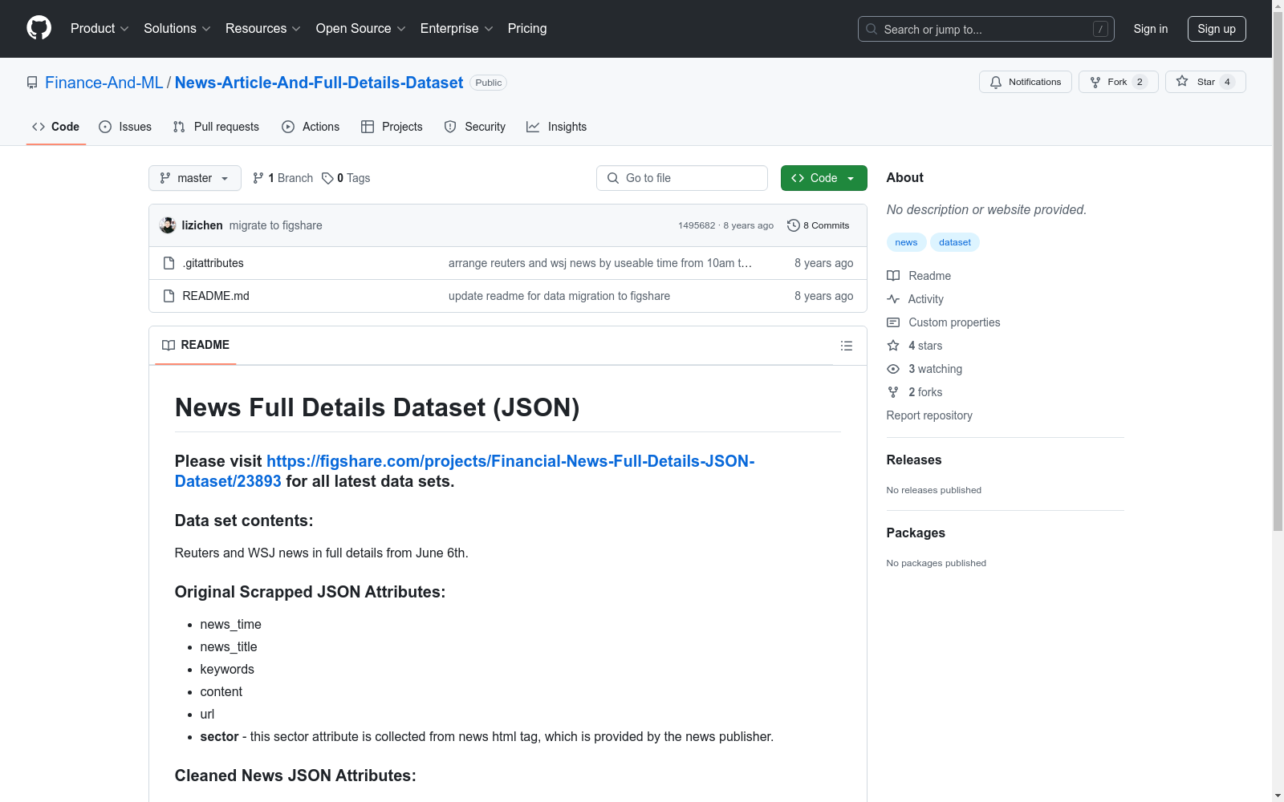This screenshot has width=1284, height=802.
Task: Open the Packages section heading
Action: (x=916, y=533)
